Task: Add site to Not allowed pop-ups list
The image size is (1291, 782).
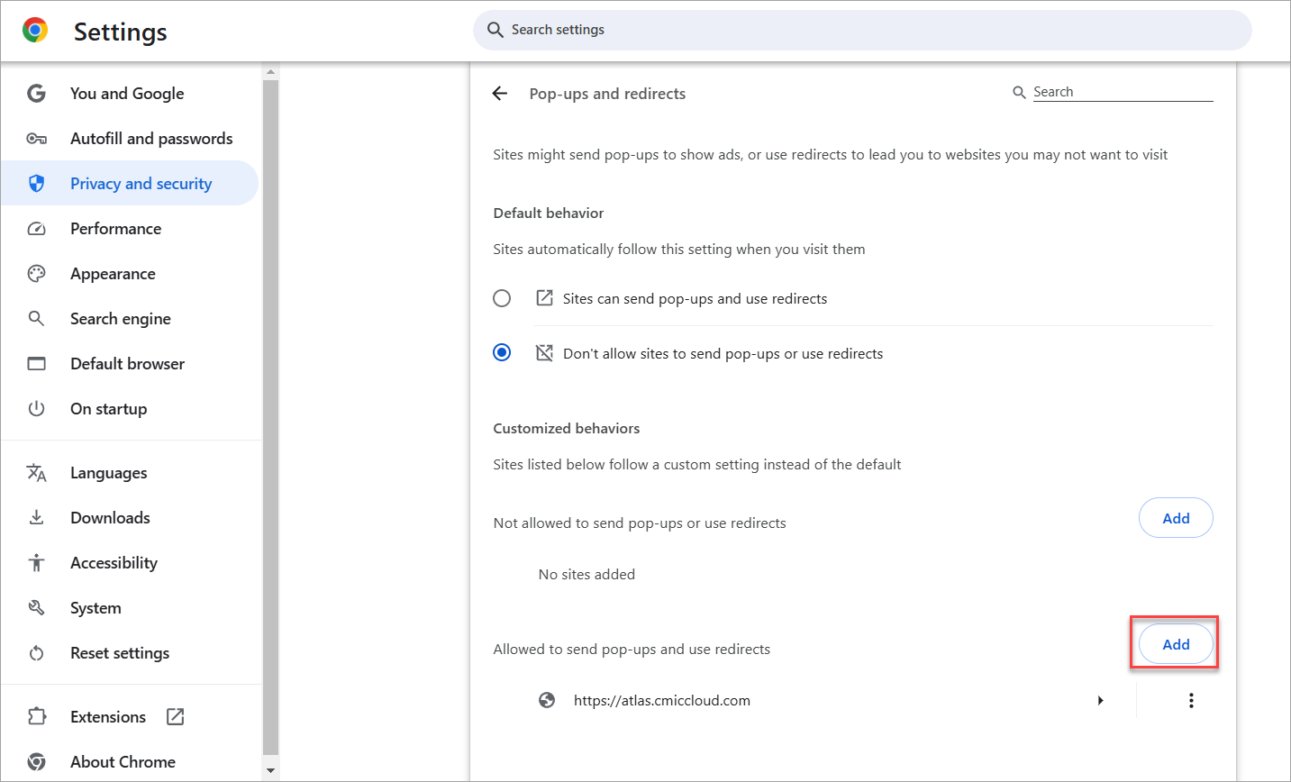Action: coord(1176,518)
